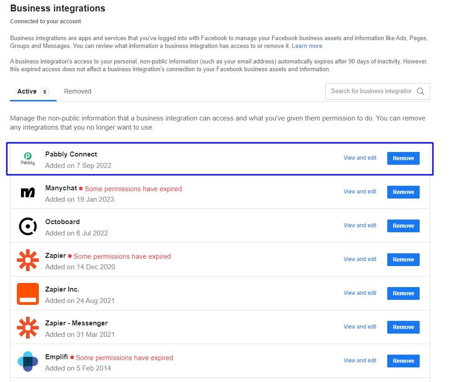This screenshot has height=382, width=453.
Task: Click the Manychat logo icon
Action: (x=28, y=192)
